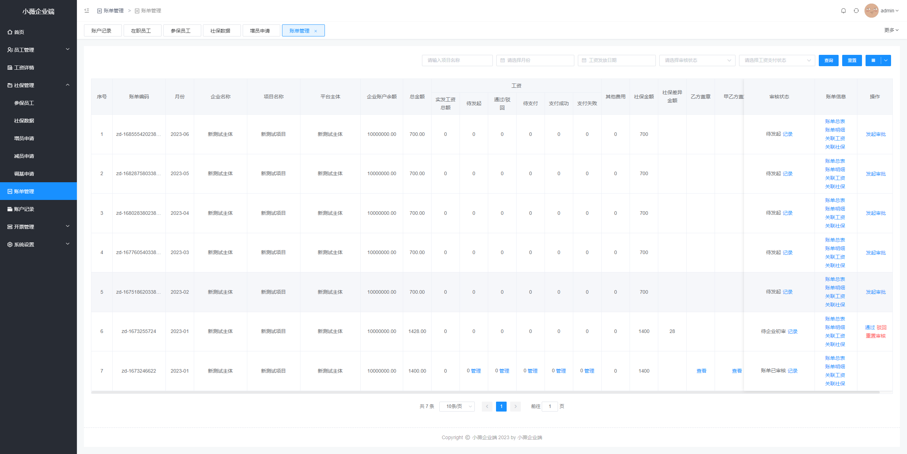Viewport: 907px width, 454px height.
Task: Click the refresh icon in the header
Action: pyautogui.click(x=856, y=11)
